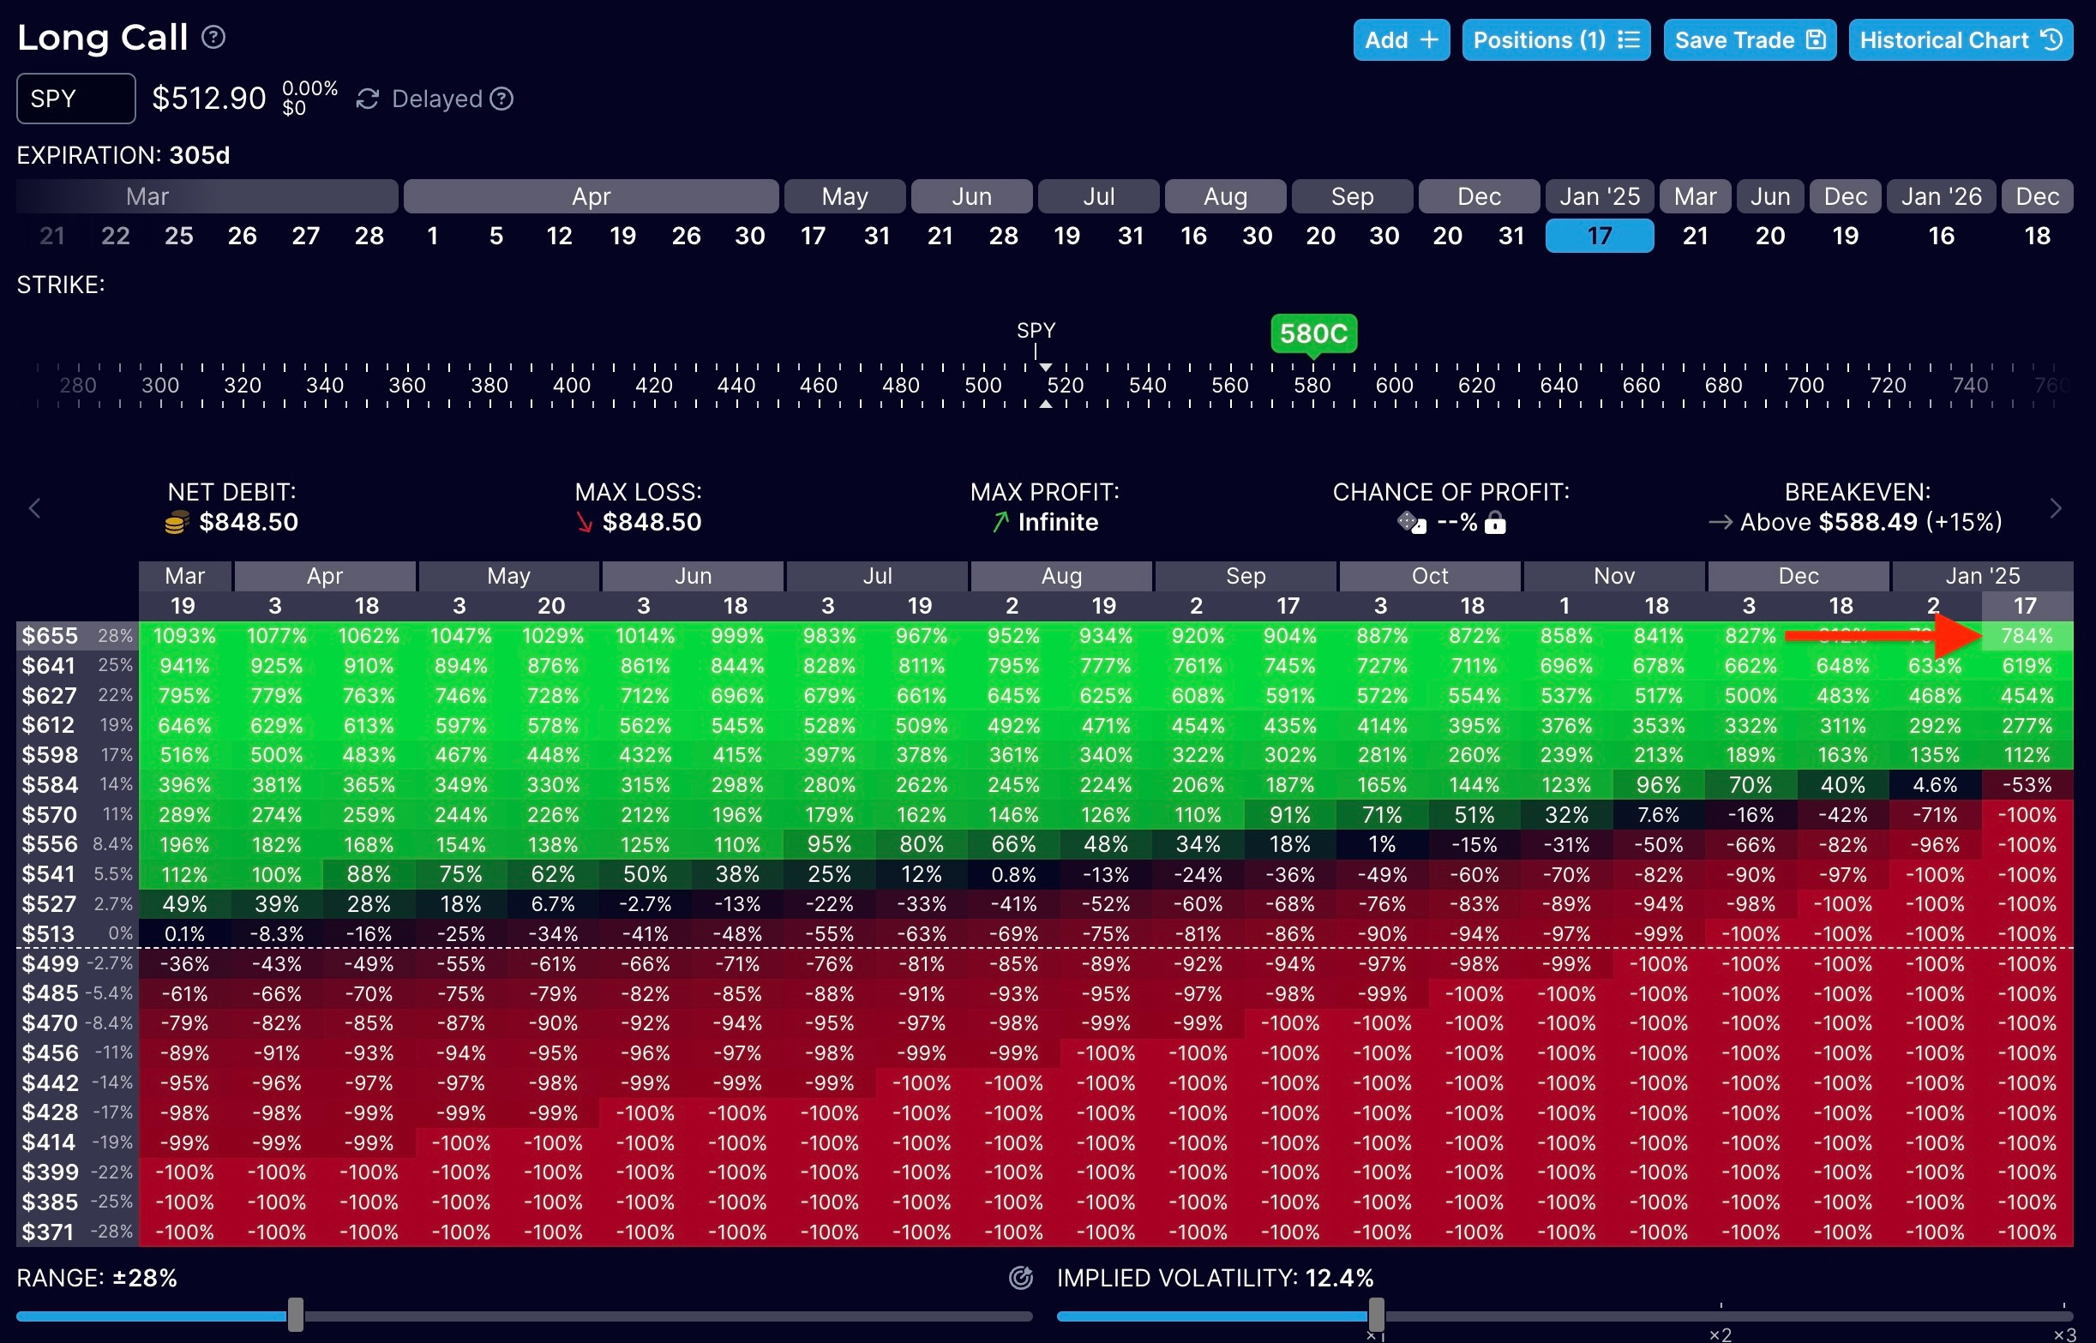Open the Positions (1) list
Image resolution: width=2096 pixels, height=1343 pixels.
click(1556, 40)
